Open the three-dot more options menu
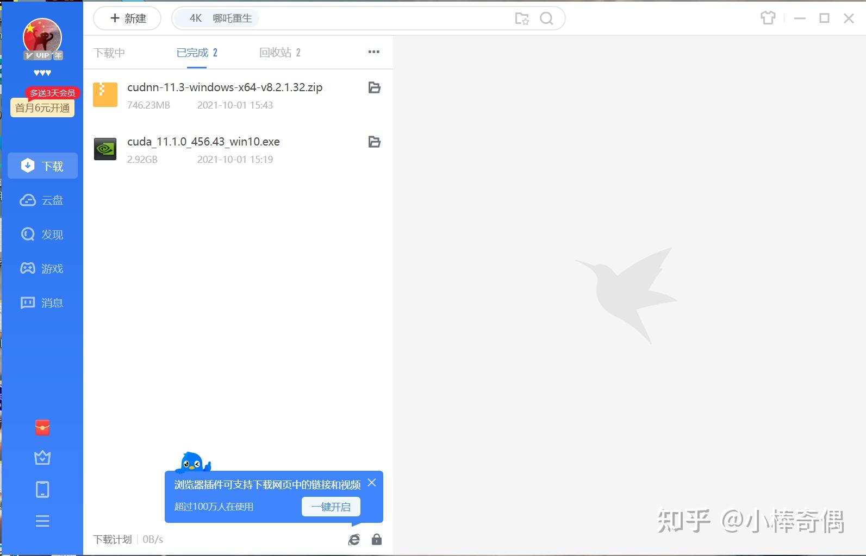This screenshot has height=556, width=866. (x=374, y=52)
